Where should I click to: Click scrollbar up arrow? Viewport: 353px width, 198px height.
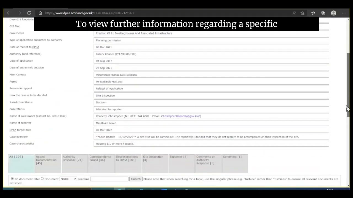click(x=348, y=19)
